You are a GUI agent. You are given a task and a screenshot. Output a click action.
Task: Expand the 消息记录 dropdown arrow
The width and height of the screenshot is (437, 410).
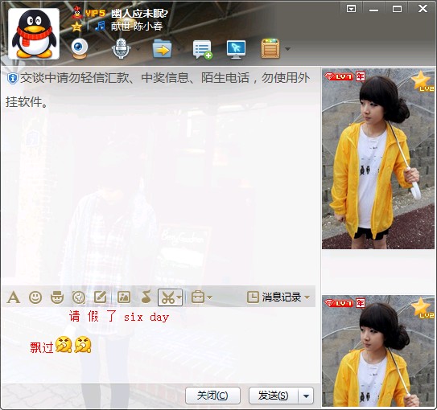[307, 297]
